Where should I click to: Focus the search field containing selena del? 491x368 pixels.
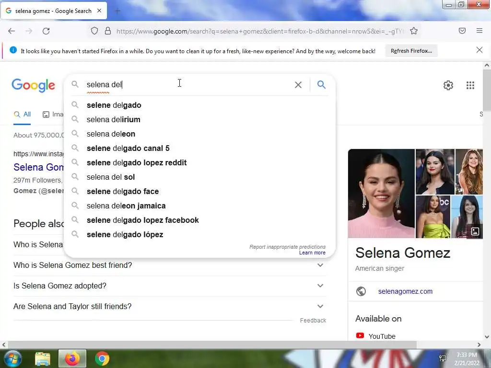(188, 84)
